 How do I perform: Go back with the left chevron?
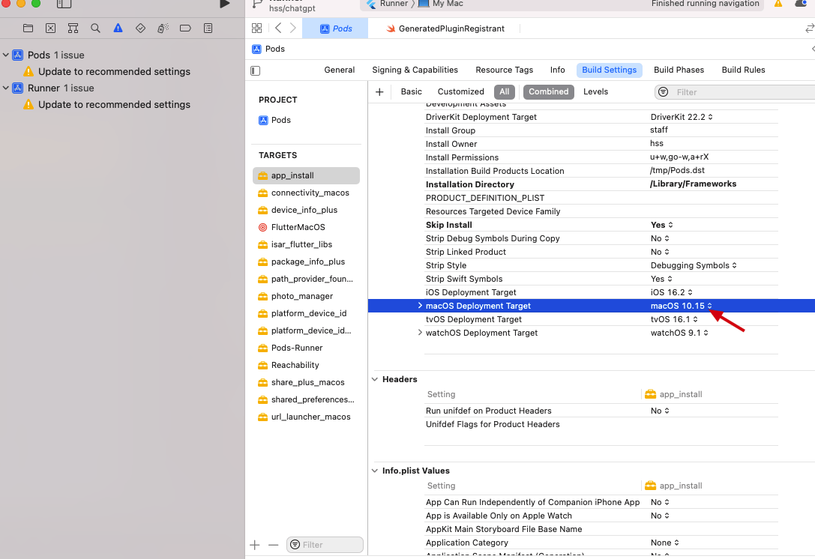(x=278, y=28)
